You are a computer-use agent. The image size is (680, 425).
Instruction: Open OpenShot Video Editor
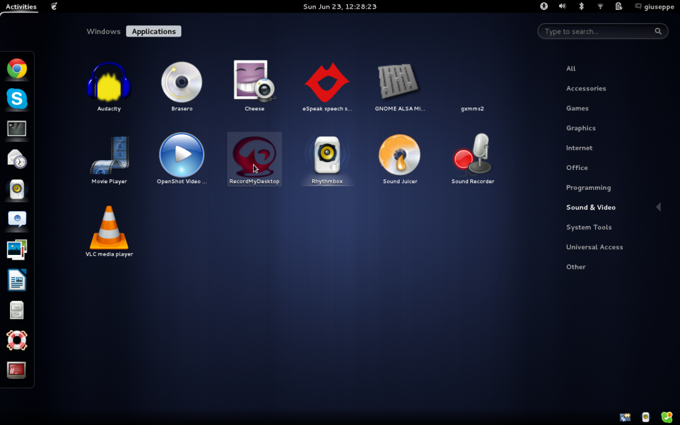point(182,159)
